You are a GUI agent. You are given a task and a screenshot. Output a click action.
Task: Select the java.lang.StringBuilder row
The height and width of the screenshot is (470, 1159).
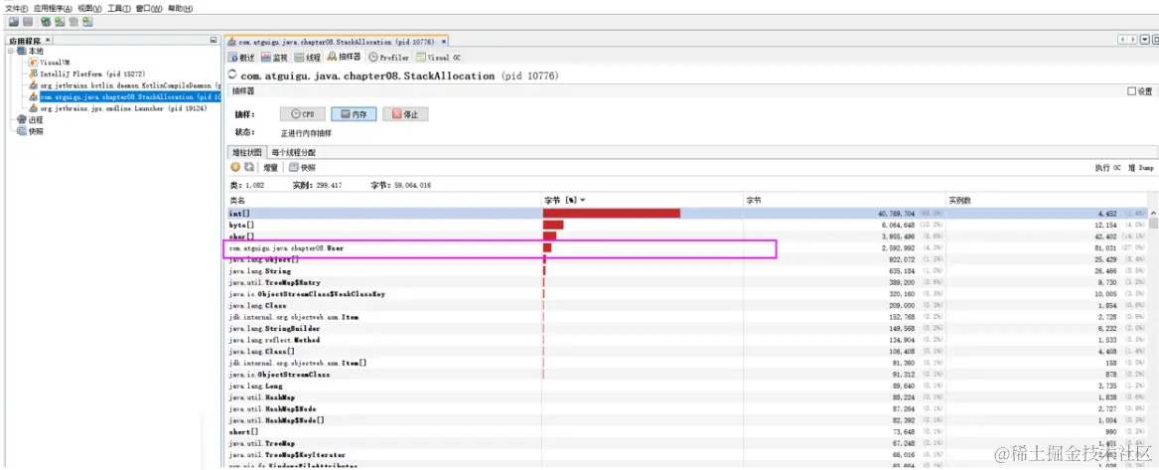(x=687, y=328)
